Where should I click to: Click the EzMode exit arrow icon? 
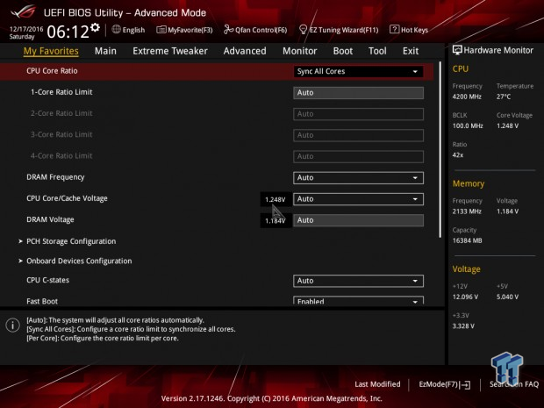pos(466,384)
